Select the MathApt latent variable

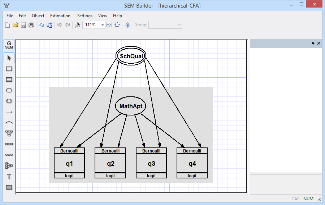pos(131,106)
